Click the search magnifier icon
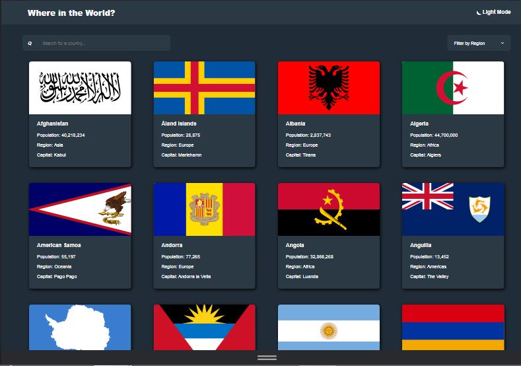The image size is (521, 366). [30, 44]
